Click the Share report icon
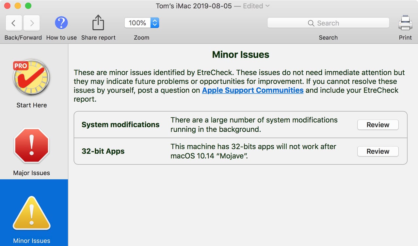418x246 pixels. coord(98,23)
